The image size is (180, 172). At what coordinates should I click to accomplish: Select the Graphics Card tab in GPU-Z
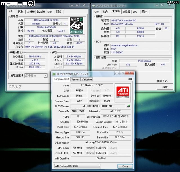coord(62,79)
